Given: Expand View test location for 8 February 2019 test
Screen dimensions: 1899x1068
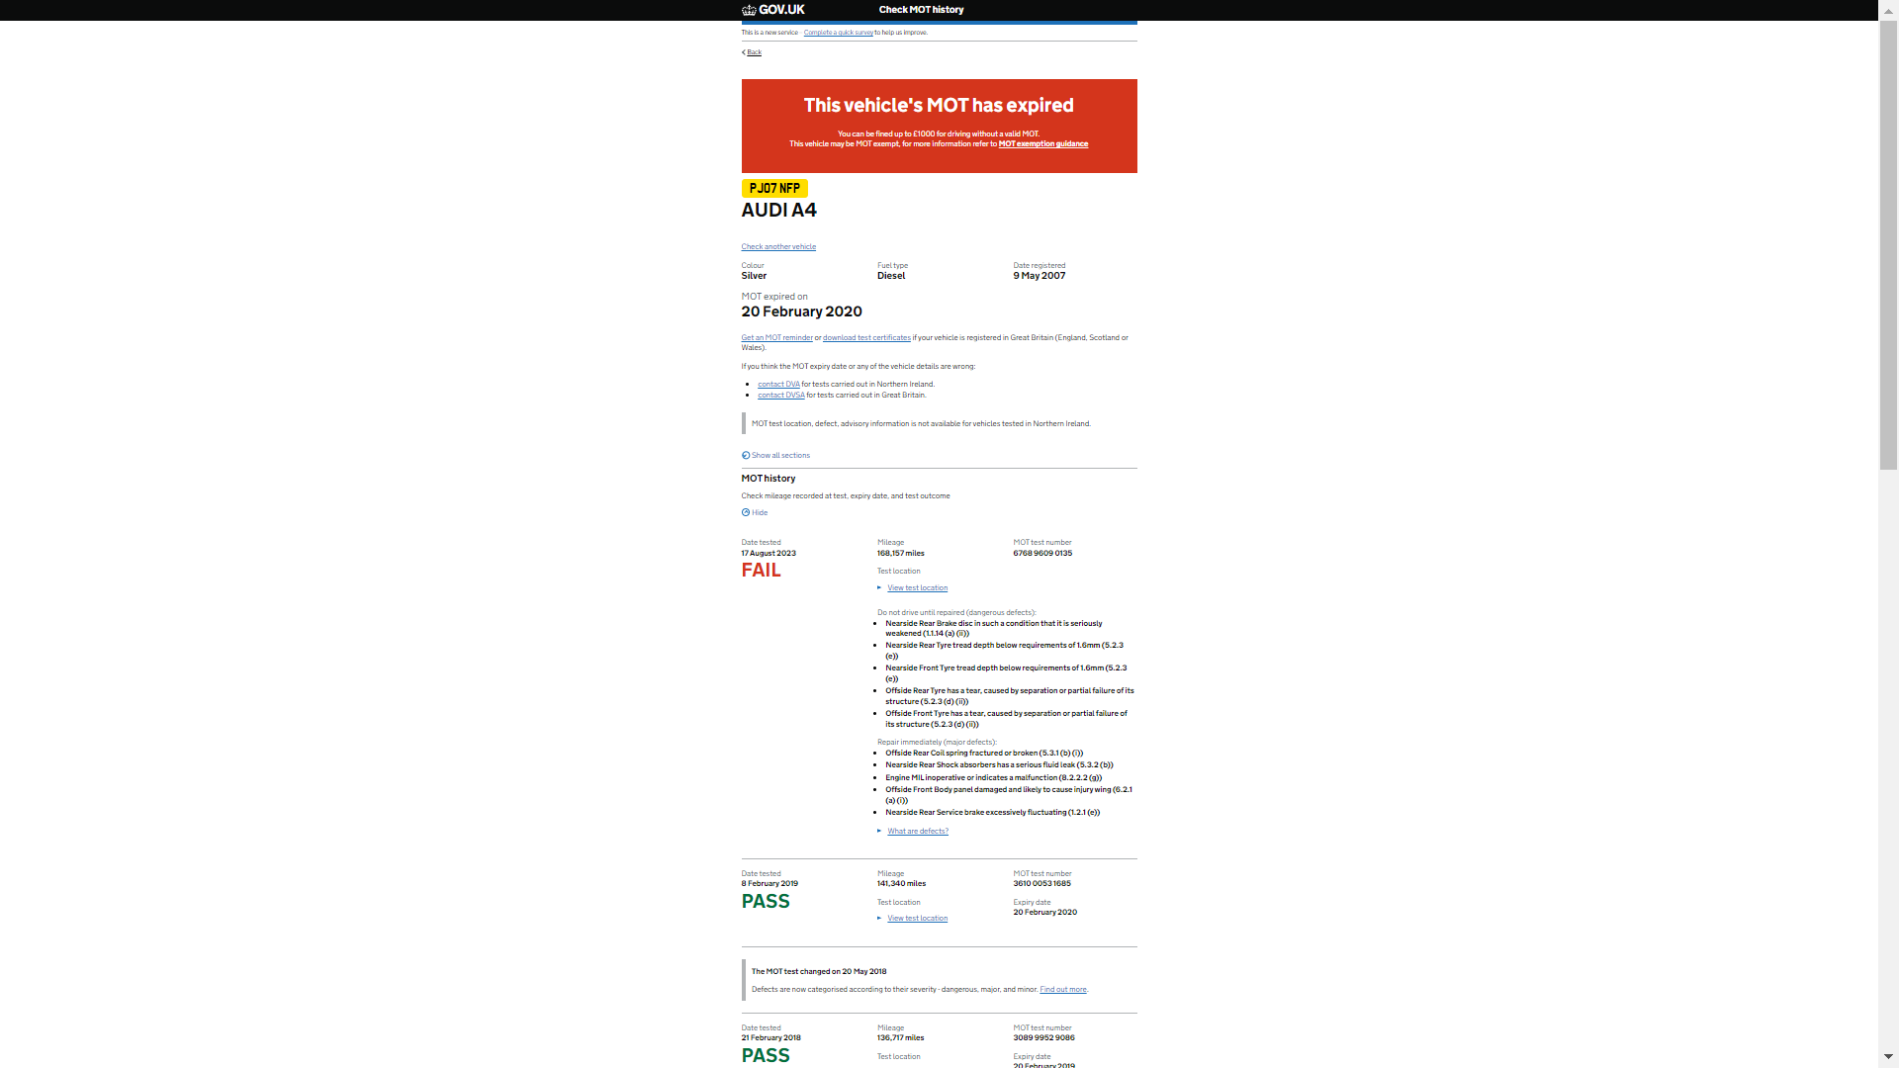Looking at the screenshot, I should [917, 919].
